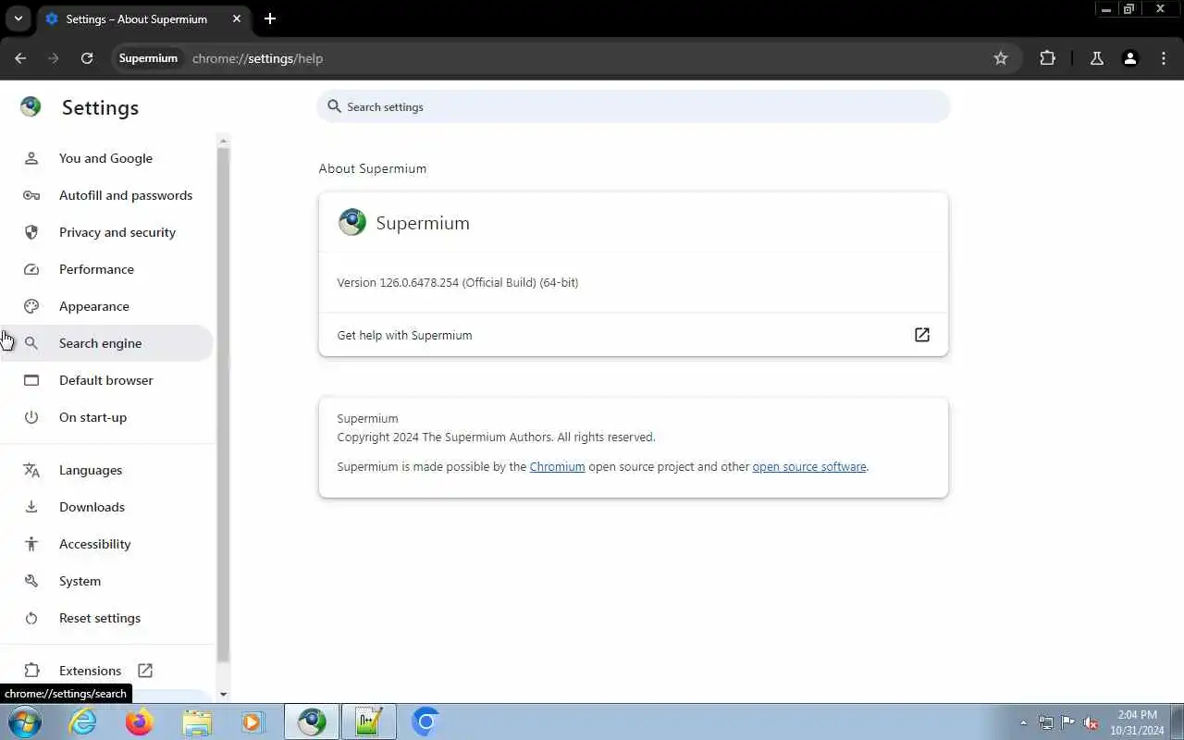Viewport: 1184px width, 740px height.
Task: Reload the current page
Action: [87, 58]
